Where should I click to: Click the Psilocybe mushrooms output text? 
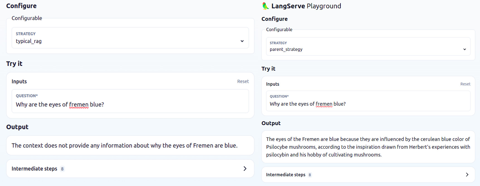click(368, 147)
